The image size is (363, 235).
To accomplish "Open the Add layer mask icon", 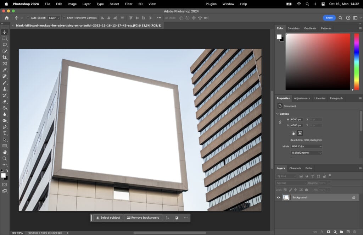I will [329, 231].
